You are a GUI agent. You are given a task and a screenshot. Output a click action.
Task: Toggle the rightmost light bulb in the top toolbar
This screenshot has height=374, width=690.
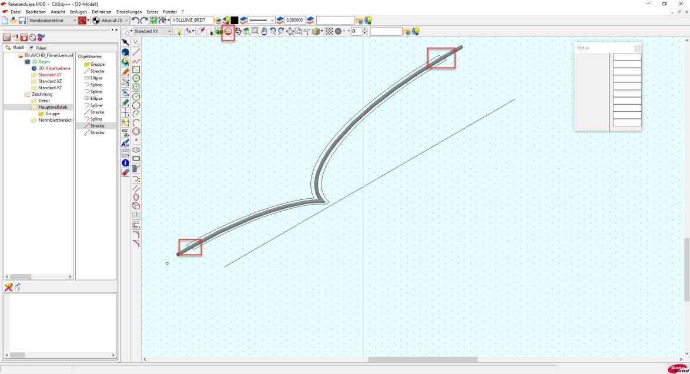[369, 20]
